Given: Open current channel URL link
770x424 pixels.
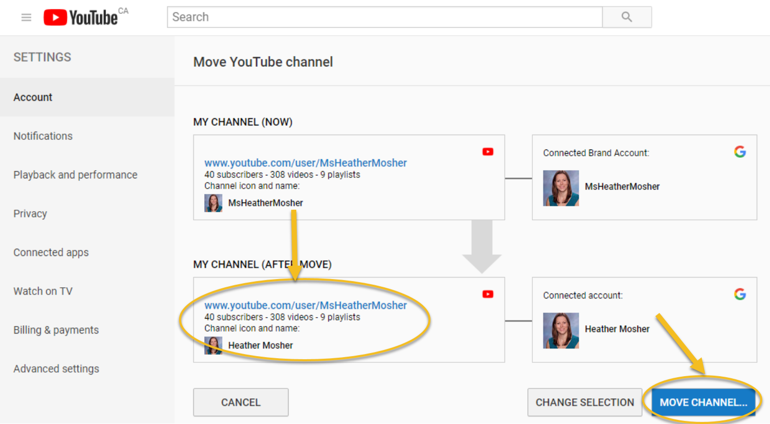Looking at the screenshot, I should (x=306, y=163).
